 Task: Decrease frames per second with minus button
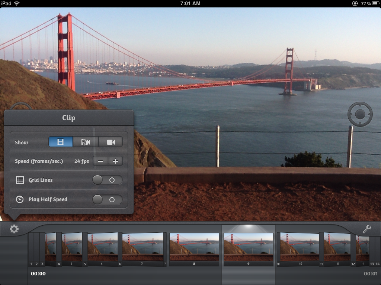100,161
